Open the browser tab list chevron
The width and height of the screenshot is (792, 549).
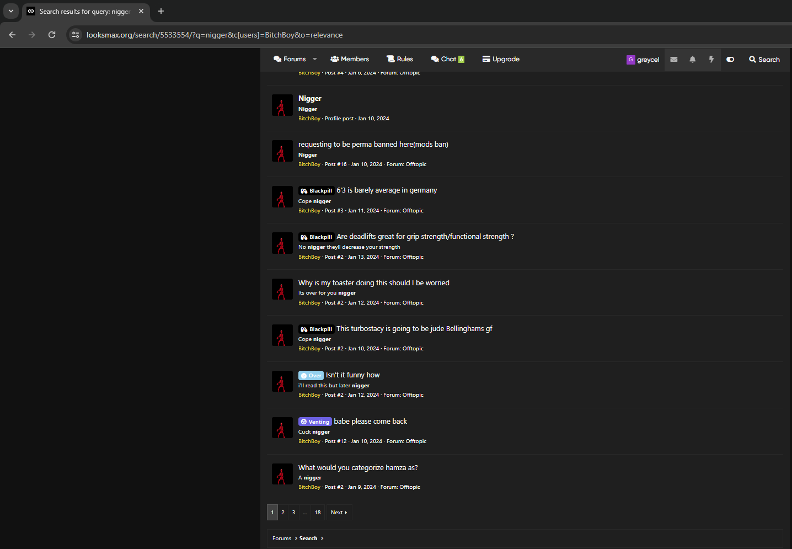(x=11, y=11)
